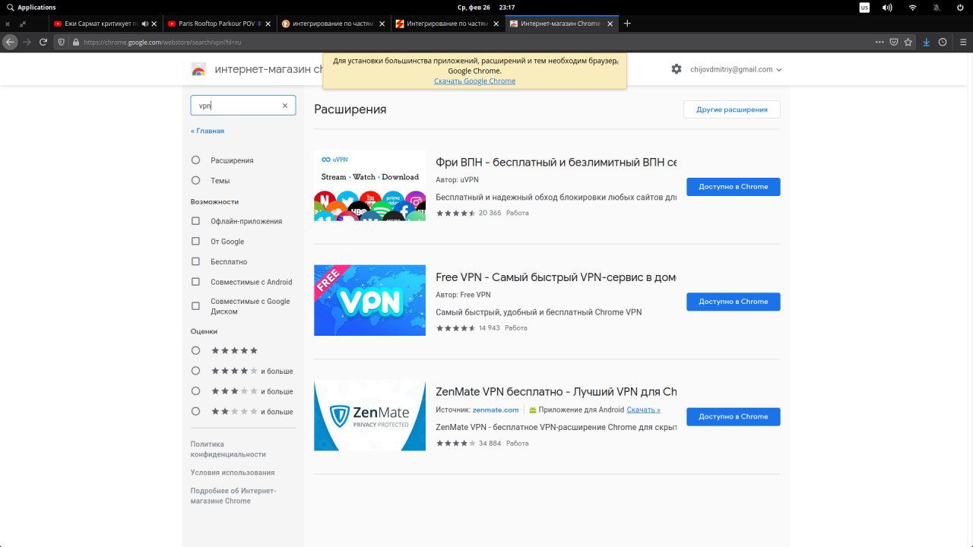Open the date and time calendar

pos(486,7)
